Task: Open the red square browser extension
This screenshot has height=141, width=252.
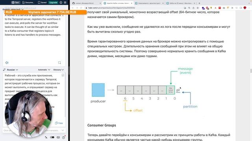Action: [220, 8]
